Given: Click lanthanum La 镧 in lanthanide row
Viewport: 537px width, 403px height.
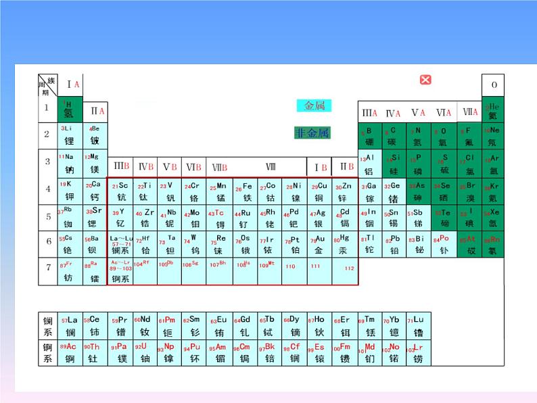Looking at the screenshot, I should click(70, 326).
